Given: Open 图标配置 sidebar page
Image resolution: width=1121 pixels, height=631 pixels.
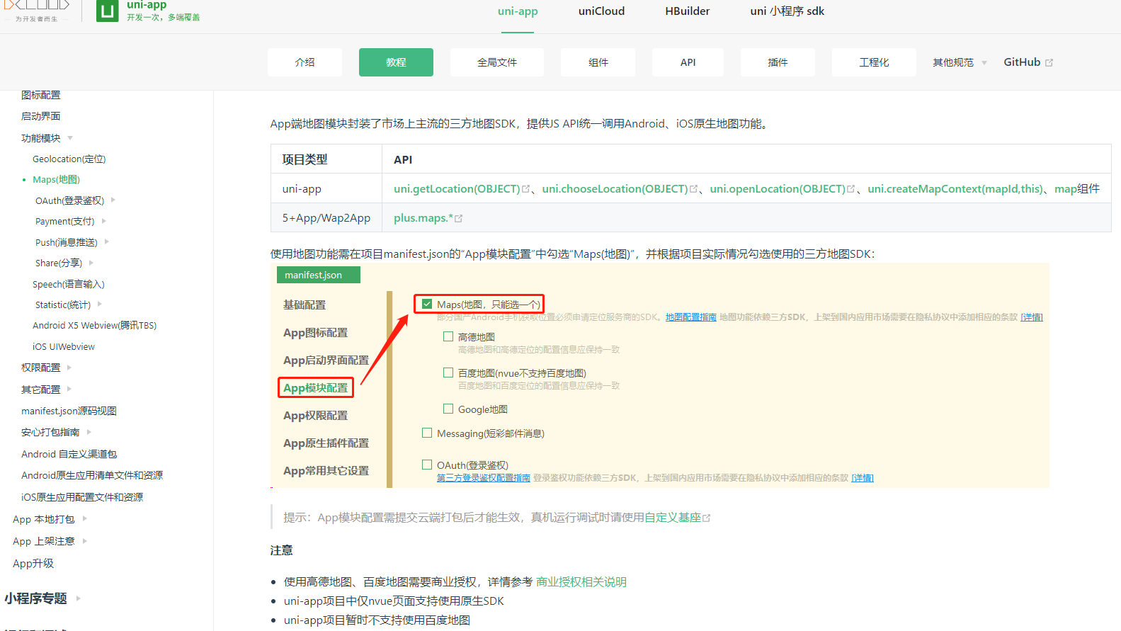Looking at the screenshot, I should point(41,95).
